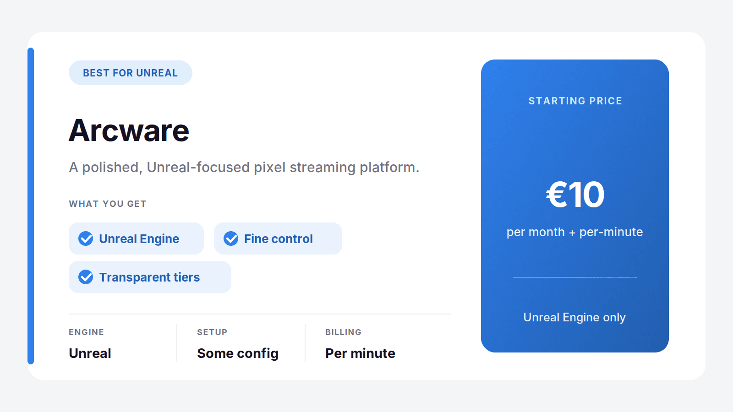Screen dimensions: 733x412
Task: Click the Unreal engine value
Action: click(x=90, y=353)
